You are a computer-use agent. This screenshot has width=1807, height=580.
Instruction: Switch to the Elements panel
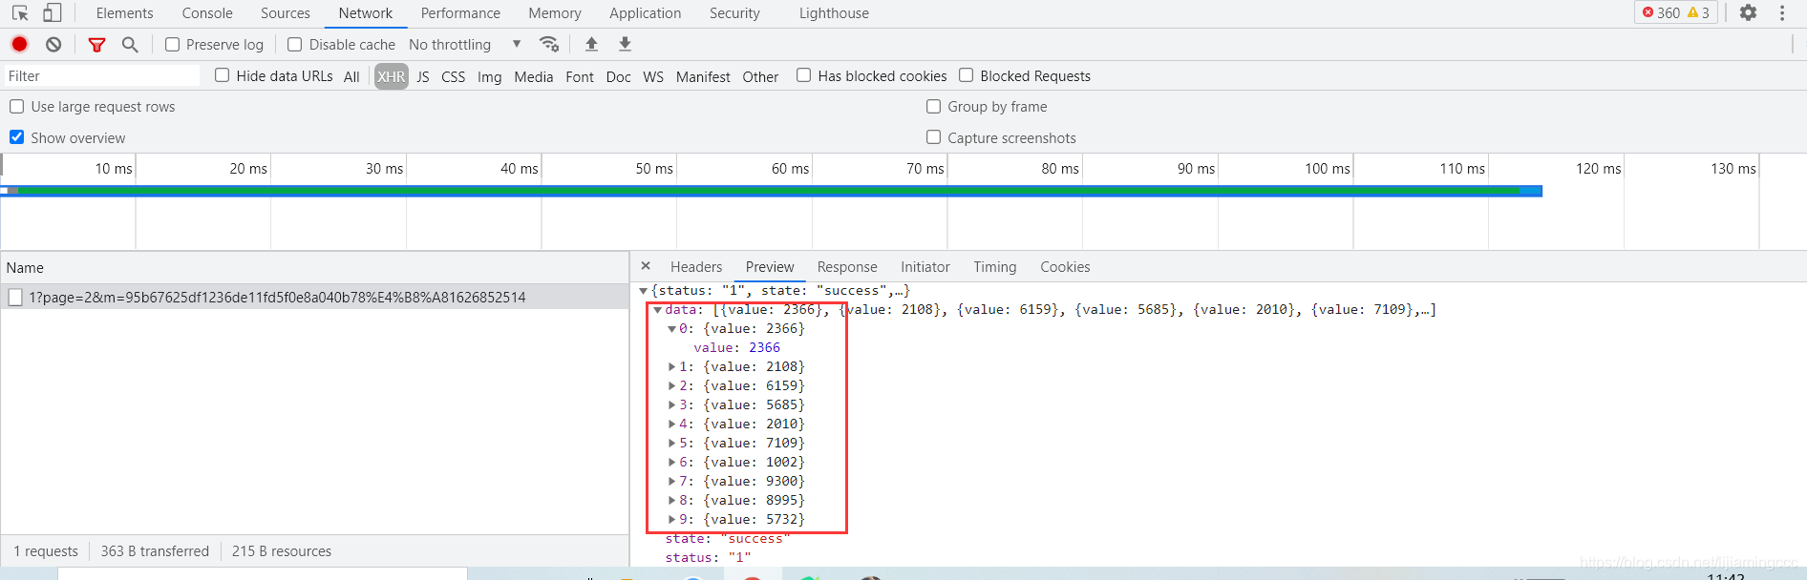pyautogui.click(x=124, y=13)
